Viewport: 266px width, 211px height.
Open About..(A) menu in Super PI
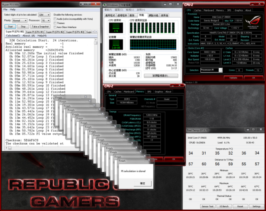pos(29,36)
